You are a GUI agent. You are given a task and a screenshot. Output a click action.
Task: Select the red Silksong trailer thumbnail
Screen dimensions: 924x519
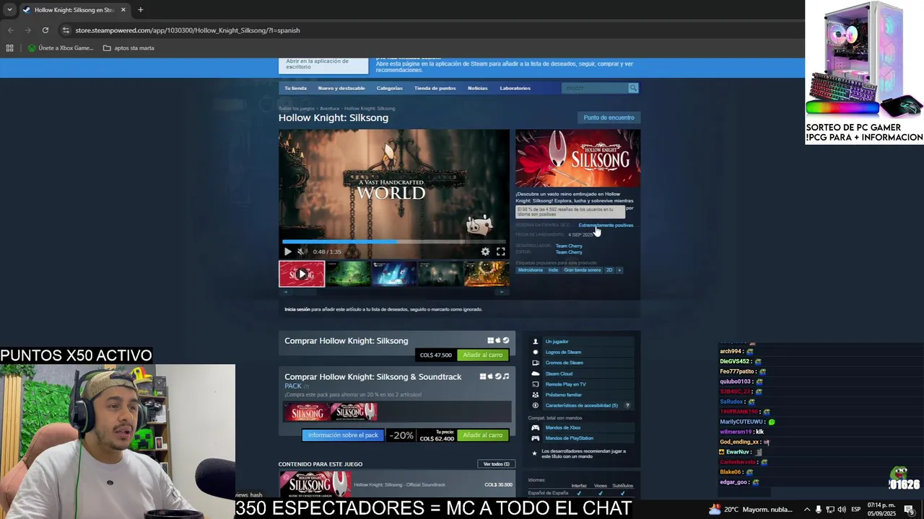[302, 274]
